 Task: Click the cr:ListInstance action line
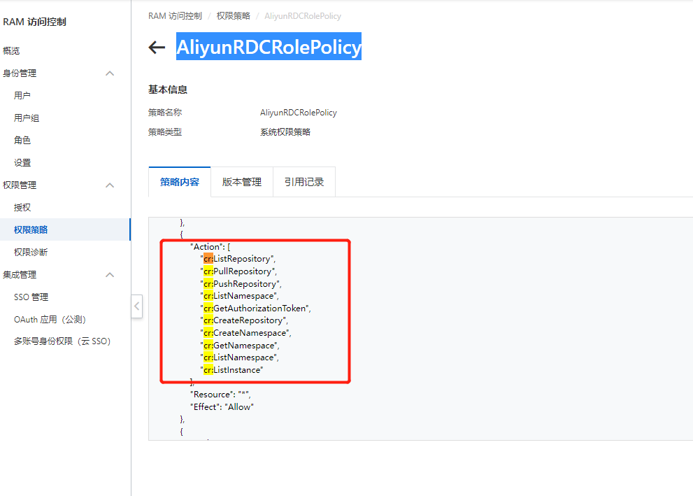(231, 369)
